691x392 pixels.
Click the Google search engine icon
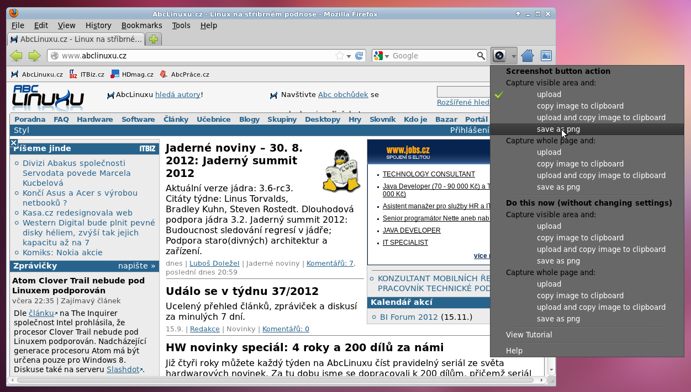378,56
